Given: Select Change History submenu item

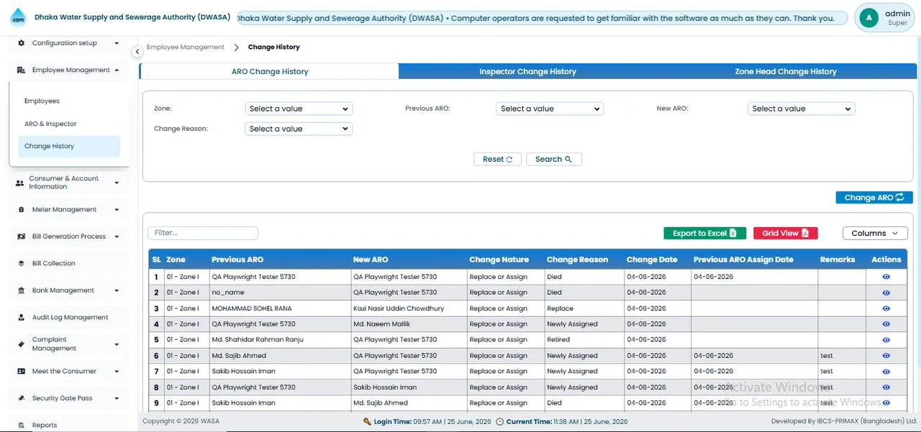Looking at the screenshot, I should [69, 146].
